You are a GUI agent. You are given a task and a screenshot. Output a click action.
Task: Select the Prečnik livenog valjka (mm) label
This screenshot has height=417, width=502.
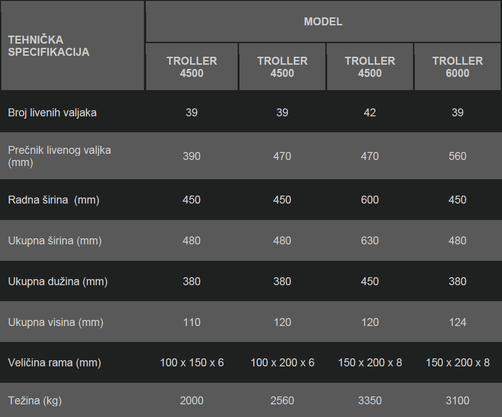(x=60, y=156)
